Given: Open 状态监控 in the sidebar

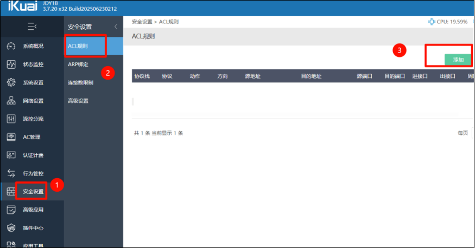Looking at the screenshot, I should point(33,64).
